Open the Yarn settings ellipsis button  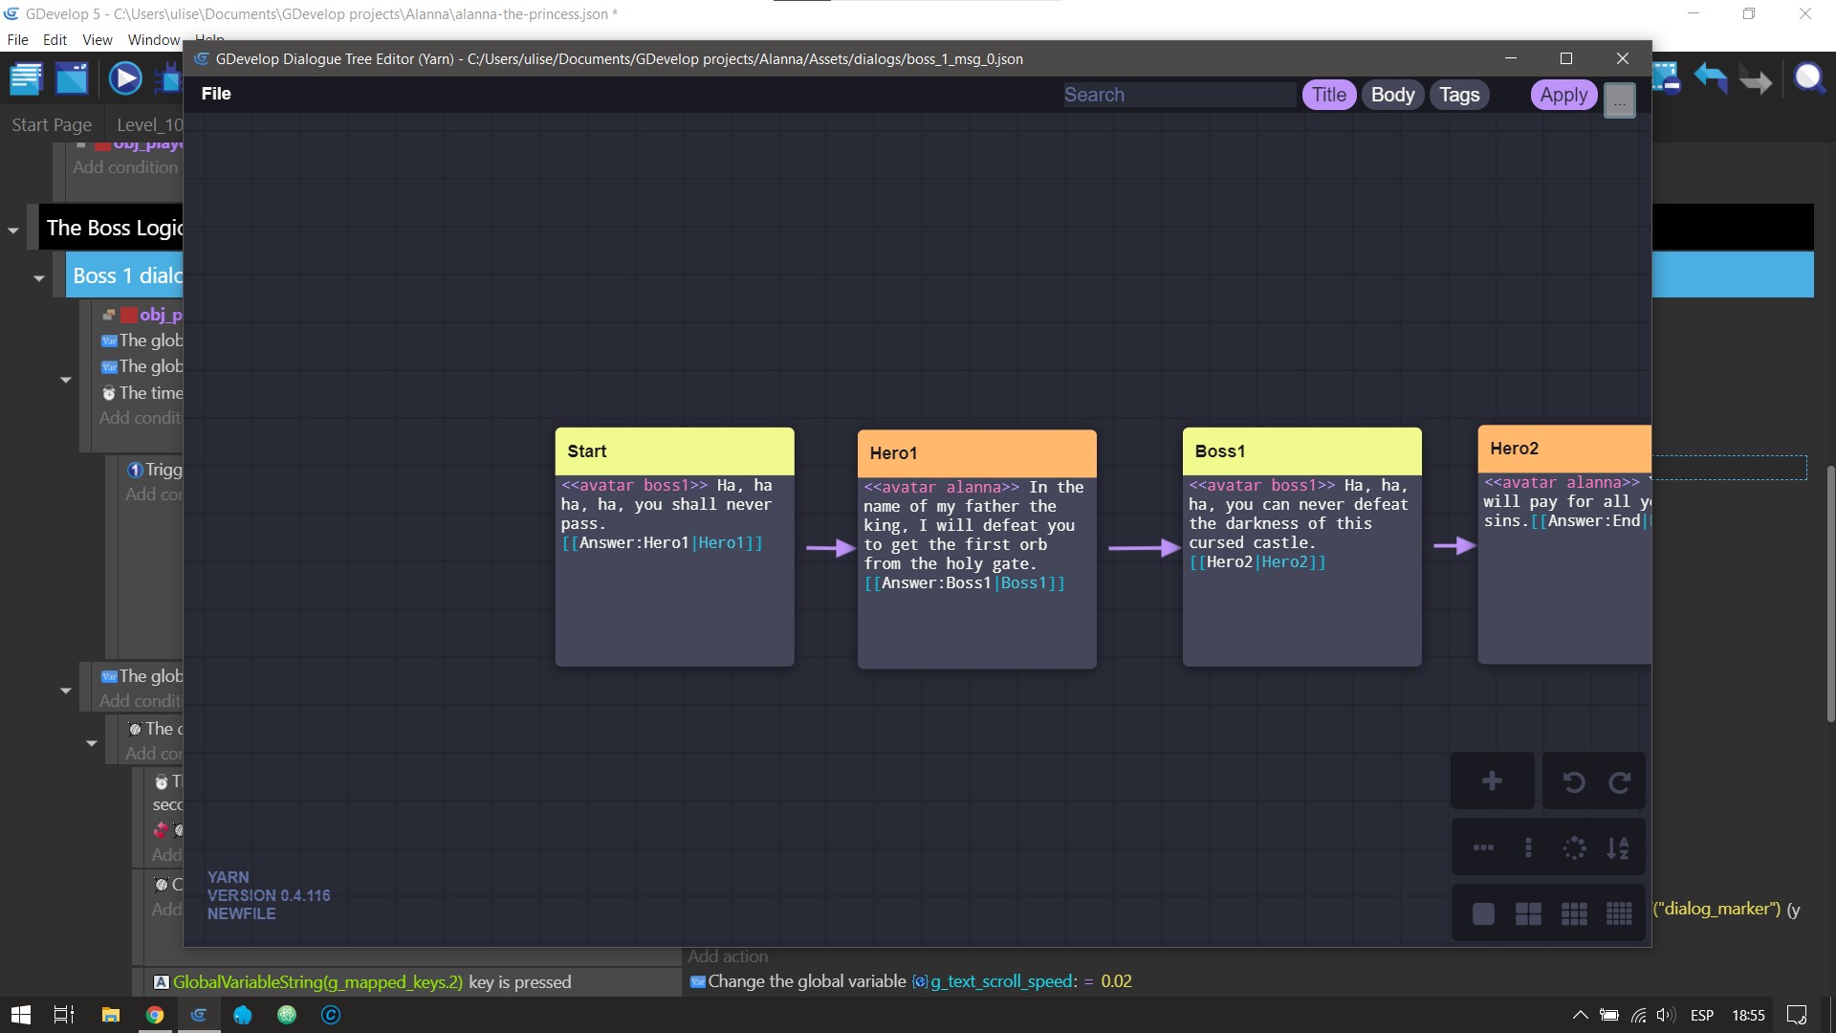click(1619, 100)
